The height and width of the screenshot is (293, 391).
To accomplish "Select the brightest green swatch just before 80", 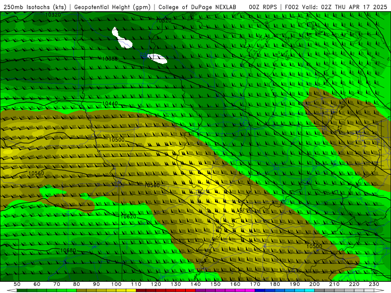I will [x=71, y=290].
